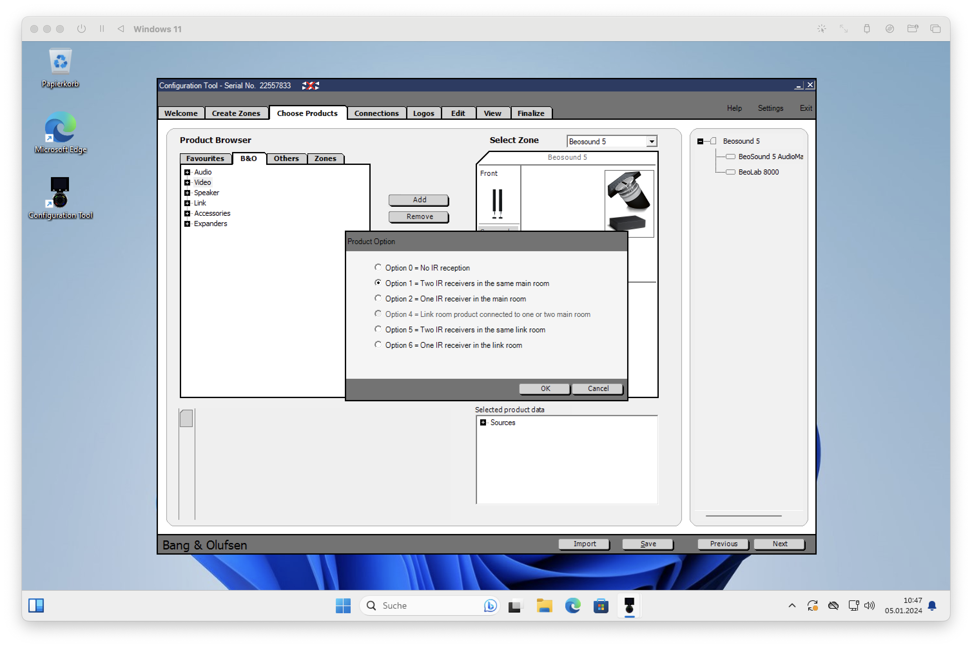Select BeoLab 8000 in zone tree

(759, 172)
